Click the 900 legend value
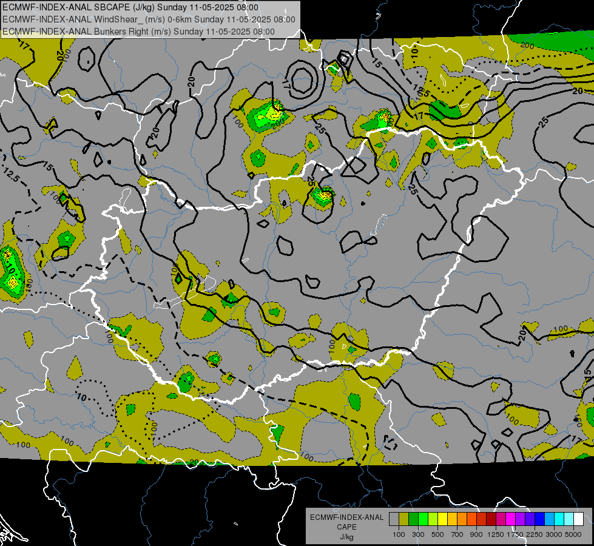Viewport: 594px width, 546px height. point(476,534)
